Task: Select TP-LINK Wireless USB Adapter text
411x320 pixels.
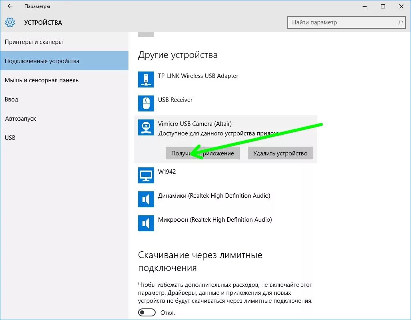Action: pyautogui.click(x=198, y=76)
